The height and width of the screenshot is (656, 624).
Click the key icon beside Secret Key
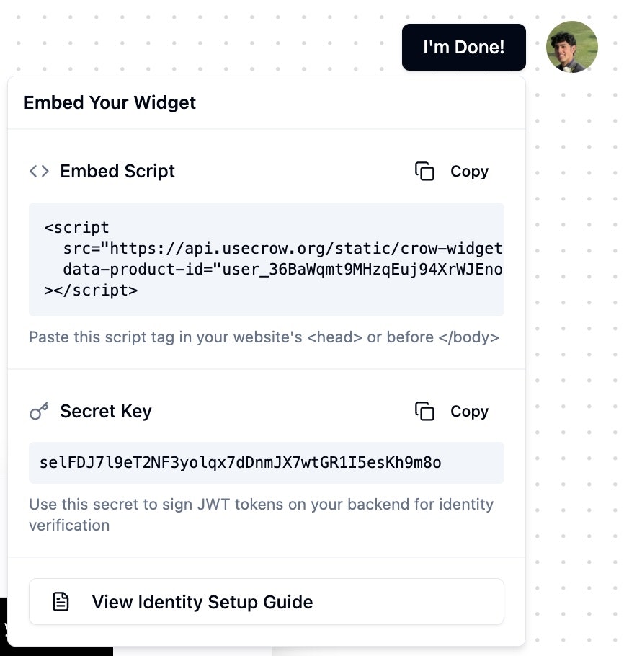[39, 412]
